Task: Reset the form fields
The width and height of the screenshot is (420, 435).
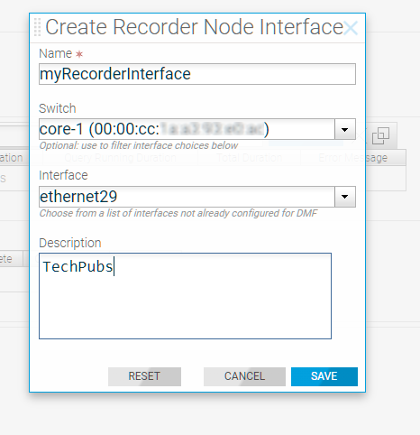Action: (x=144, y=376)
